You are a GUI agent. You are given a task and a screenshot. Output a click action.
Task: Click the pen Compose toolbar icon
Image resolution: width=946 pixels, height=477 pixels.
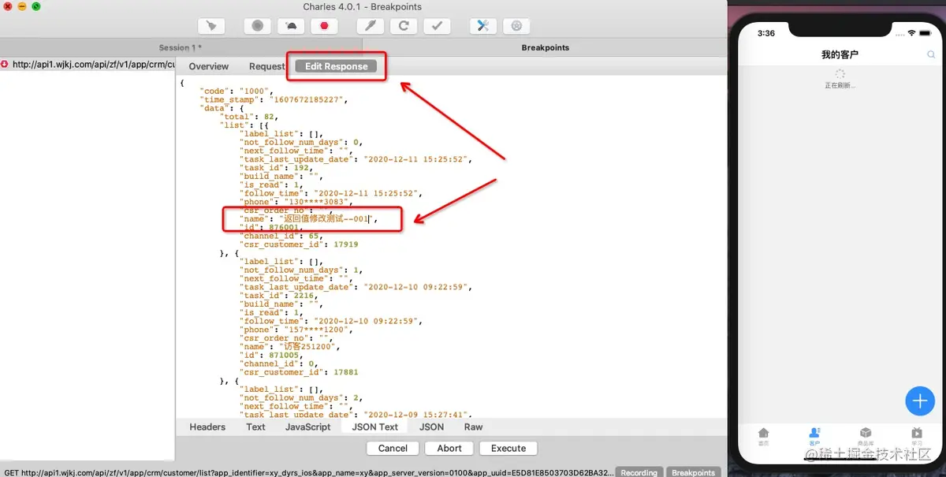click(x=371, y=26)
